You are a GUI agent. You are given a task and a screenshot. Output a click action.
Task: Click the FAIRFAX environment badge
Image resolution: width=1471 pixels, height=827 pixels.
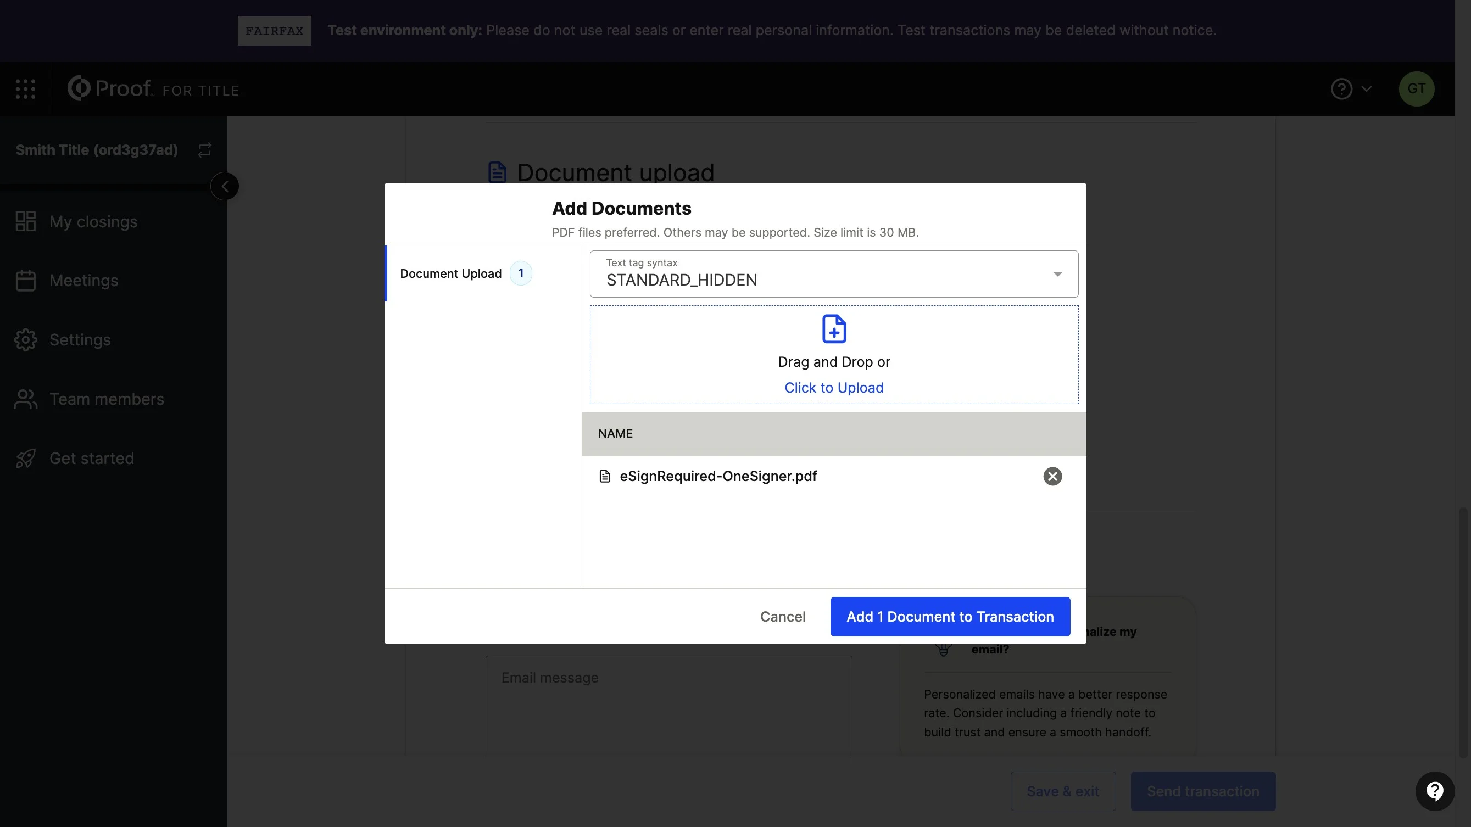274,31
